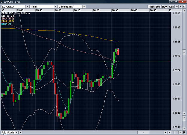
Task: Select the EUR/USD (CandleStick) legend label
Action: (x=16, y=13)
